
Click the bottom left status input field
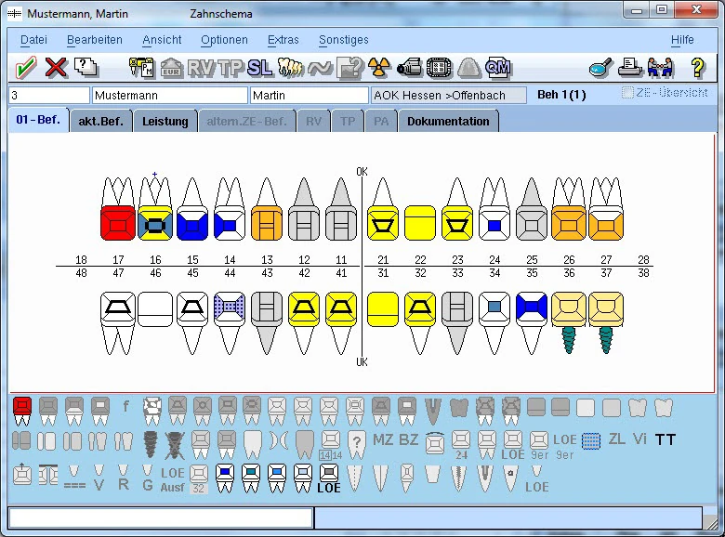(161, 517)
